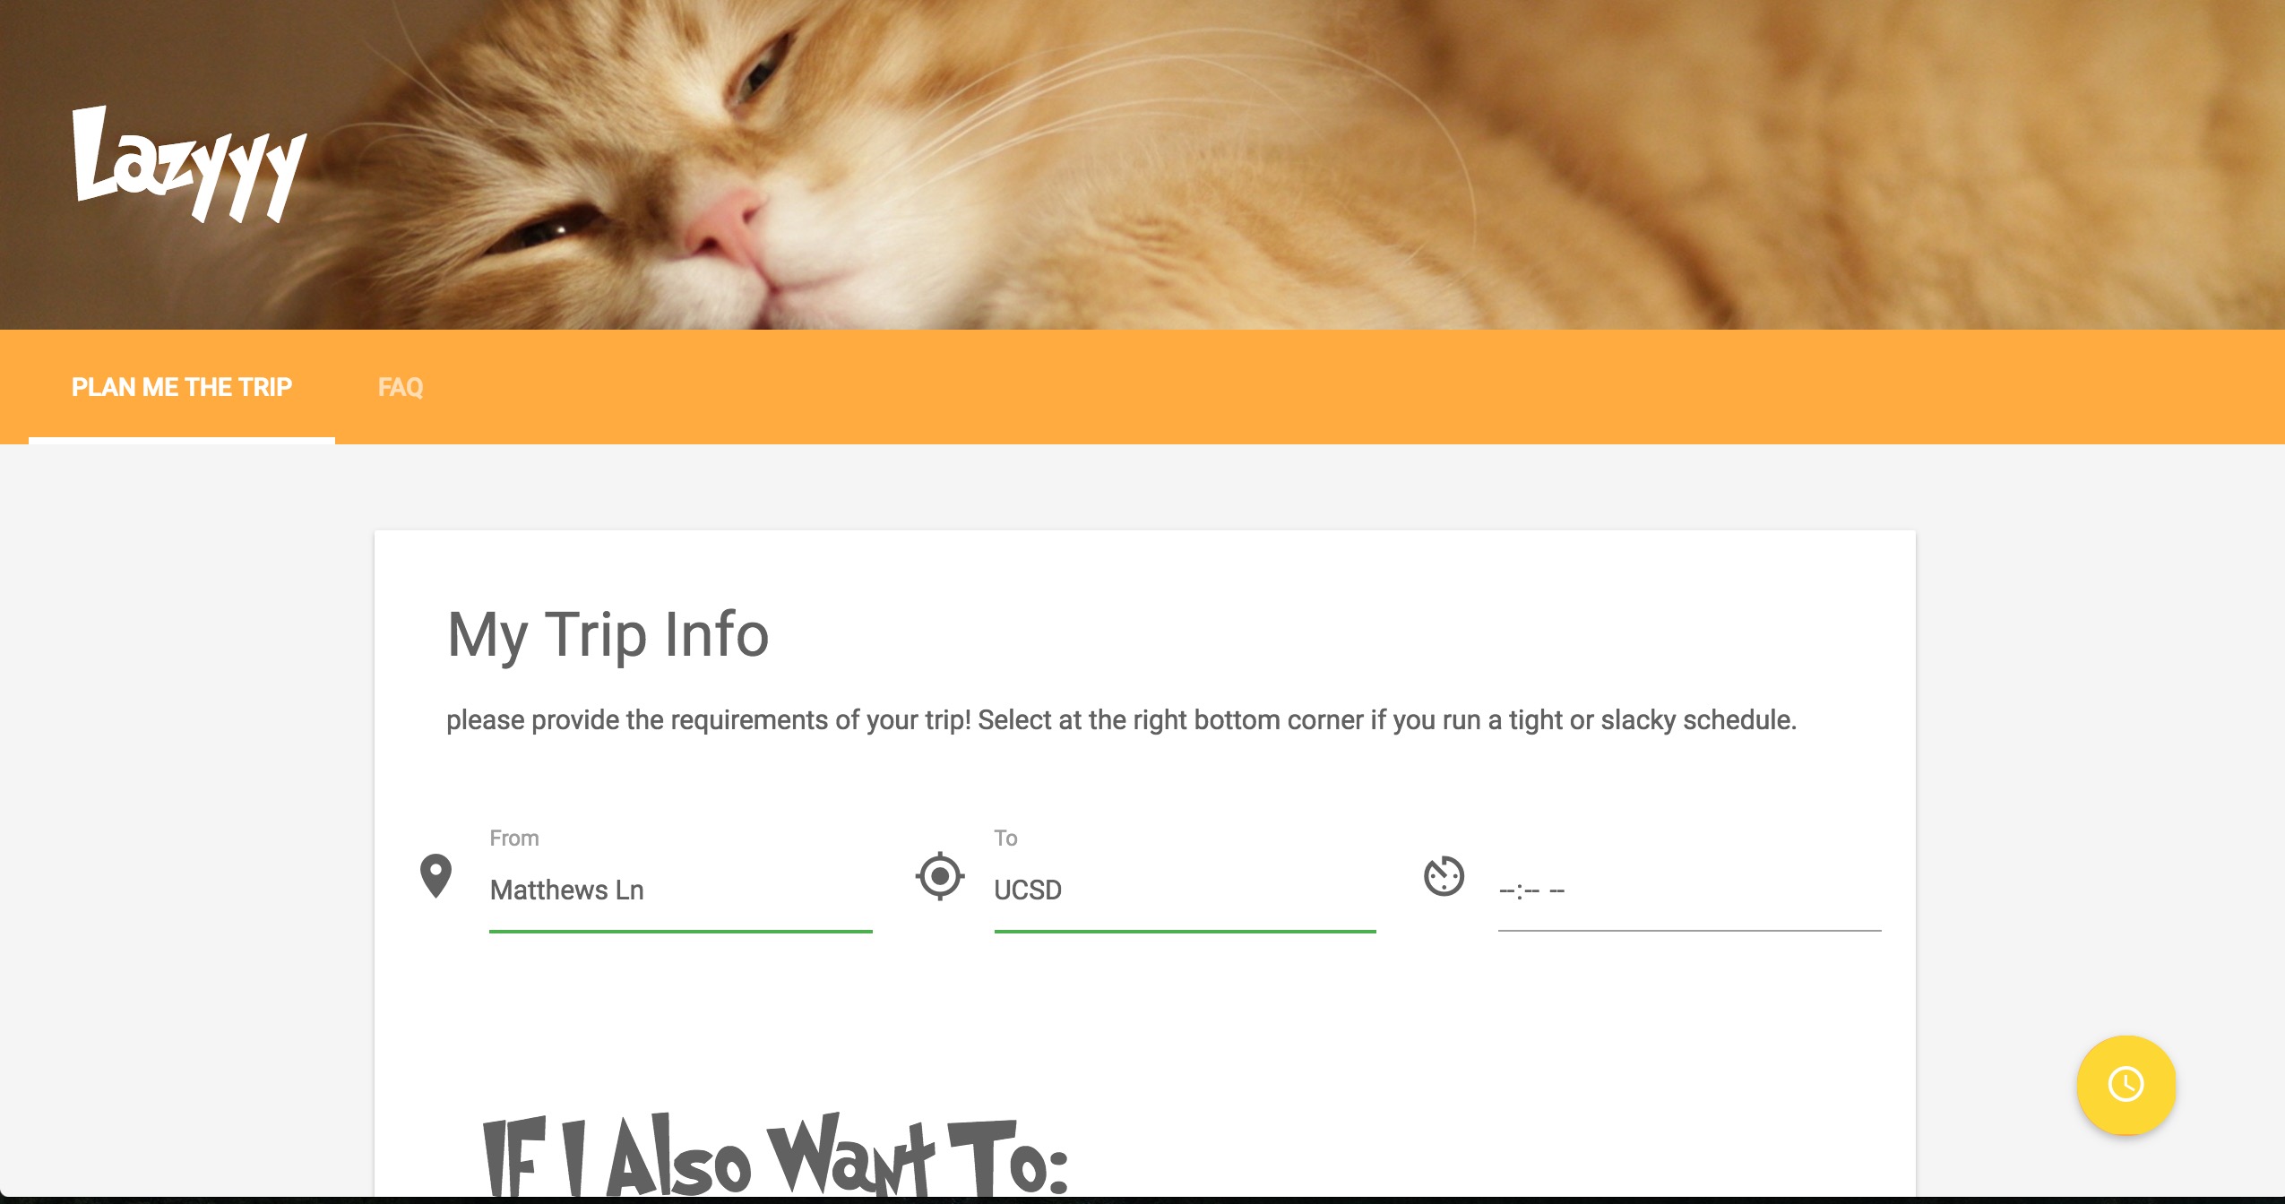Select the minutes segment of the time field
The height and width of the screenshot is (1204, 2285).
1531,891
